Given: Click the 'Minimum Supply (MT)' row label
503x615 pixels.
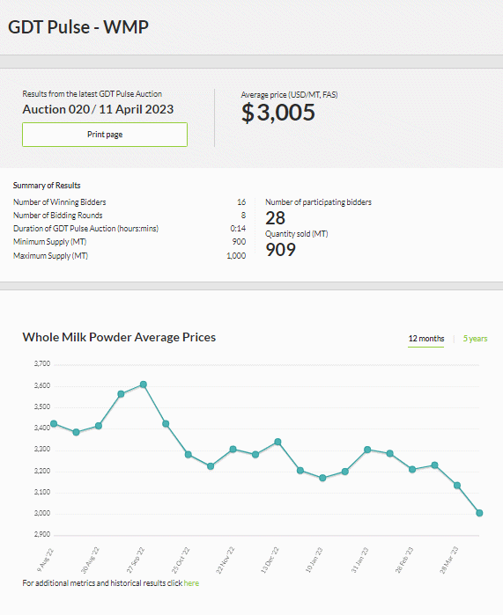Looking at the screenshot, I should coord(50,242).
